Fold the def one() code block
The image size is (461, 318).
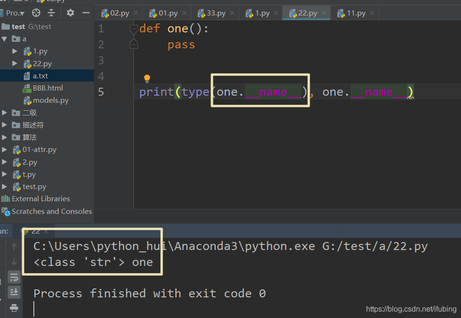click(x=134, y=29)
